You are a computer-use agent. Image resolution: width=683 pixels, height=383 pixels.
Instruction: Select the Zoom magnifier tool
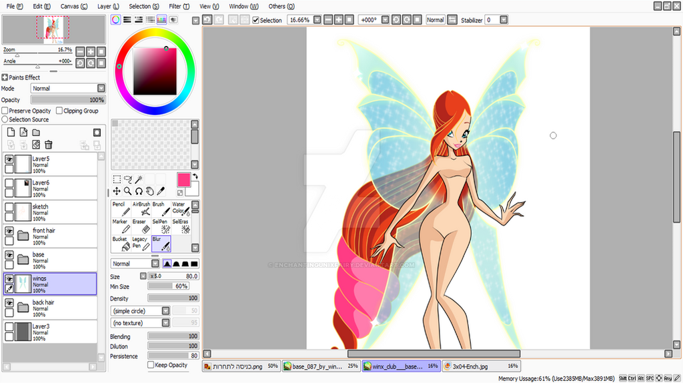[x=127, y=191]
